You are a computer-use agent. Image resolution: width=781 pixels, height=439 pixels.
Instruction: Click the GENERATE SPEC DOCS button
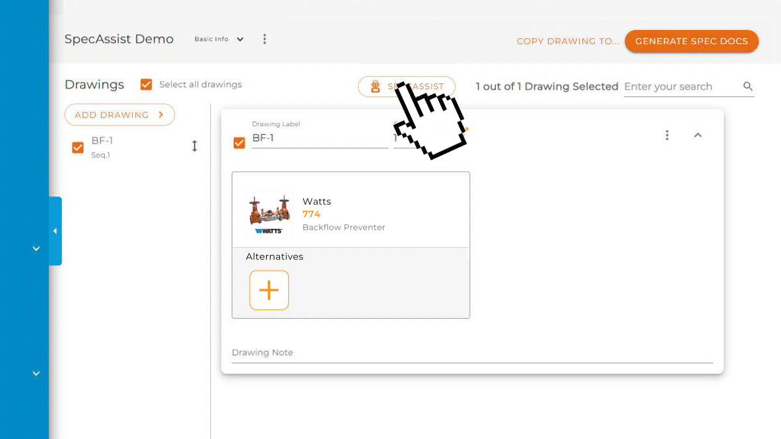click(x=691, y=41)
